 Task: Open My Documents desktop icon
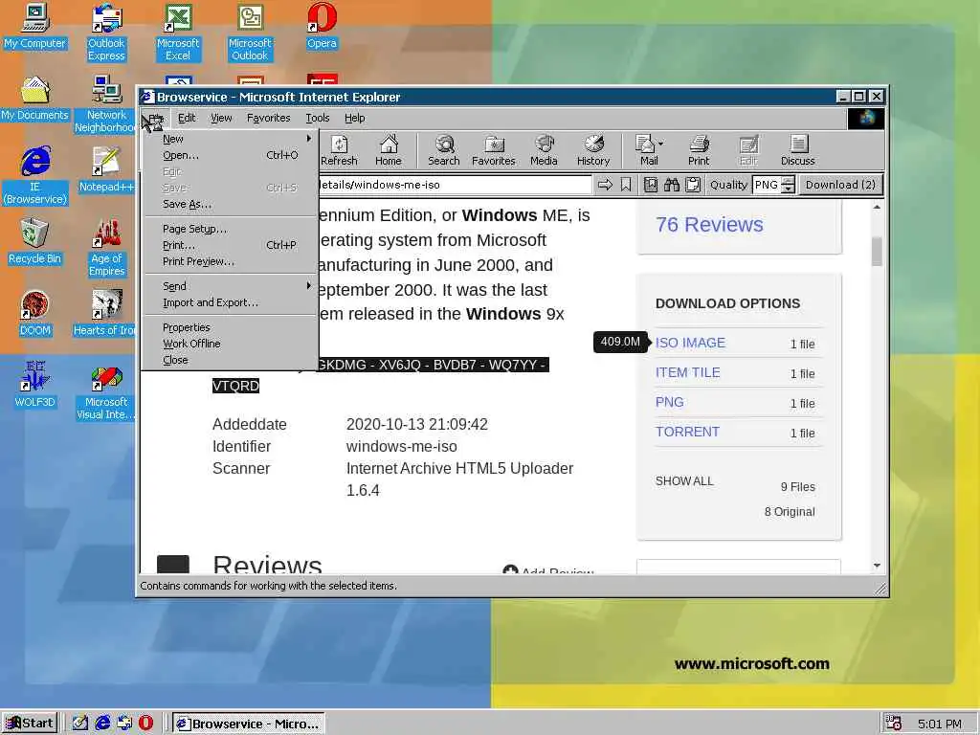35,99
